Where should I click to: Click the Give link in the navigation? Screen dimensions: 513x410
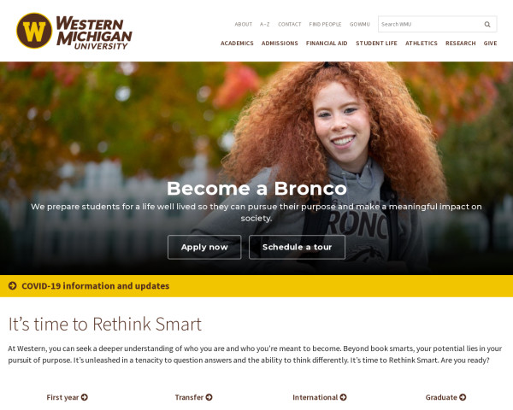click(x=490, y=44)
